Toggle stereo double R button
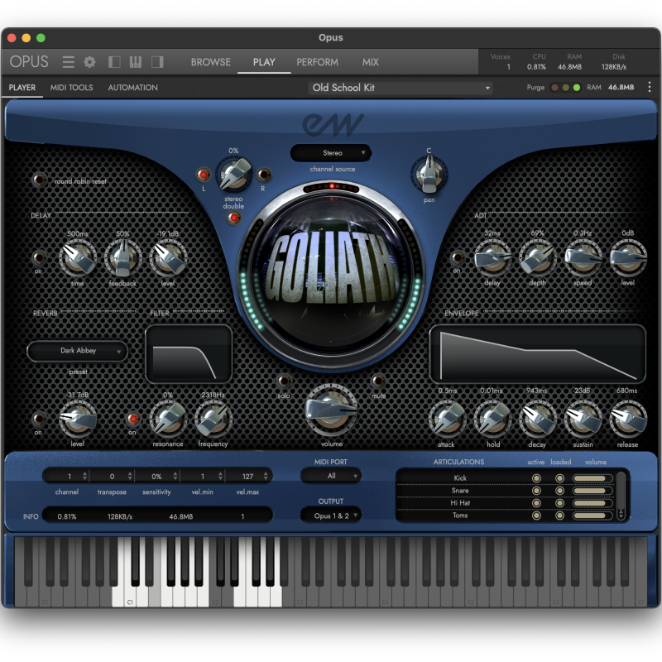Screen dimensions: 662x662 click(x=264, y=175)
